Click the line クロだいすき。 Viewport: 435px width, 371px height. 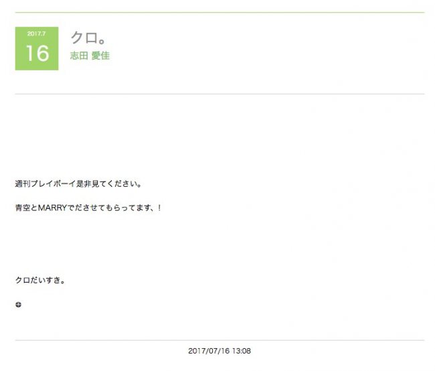[41, 280]
